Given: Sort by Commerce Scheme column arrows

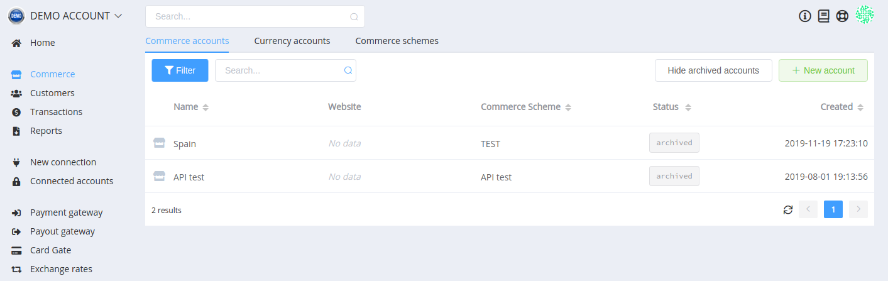Looking at the screenshot, I should click(x=568, y=107).
